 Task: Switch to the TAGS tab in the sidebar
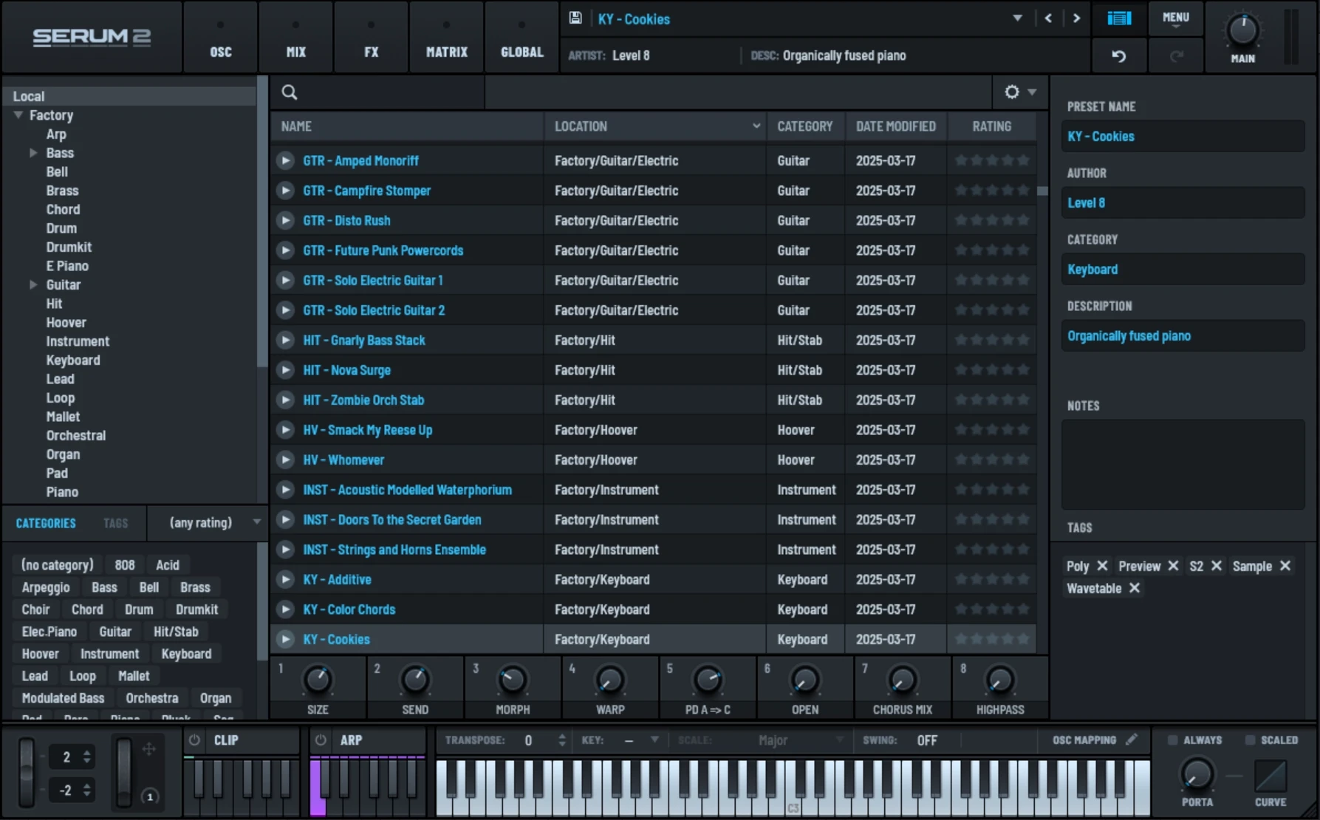(x=115, y=523)
